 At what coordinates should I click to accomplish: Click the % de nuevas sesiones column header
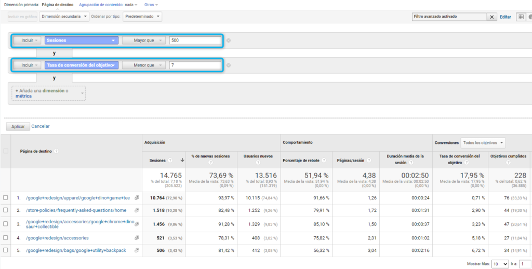click(x=210, y=156)
